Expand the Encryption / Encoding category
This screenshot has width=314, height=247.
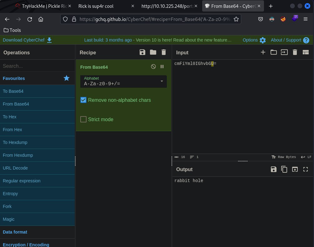[x=26, y=245]
